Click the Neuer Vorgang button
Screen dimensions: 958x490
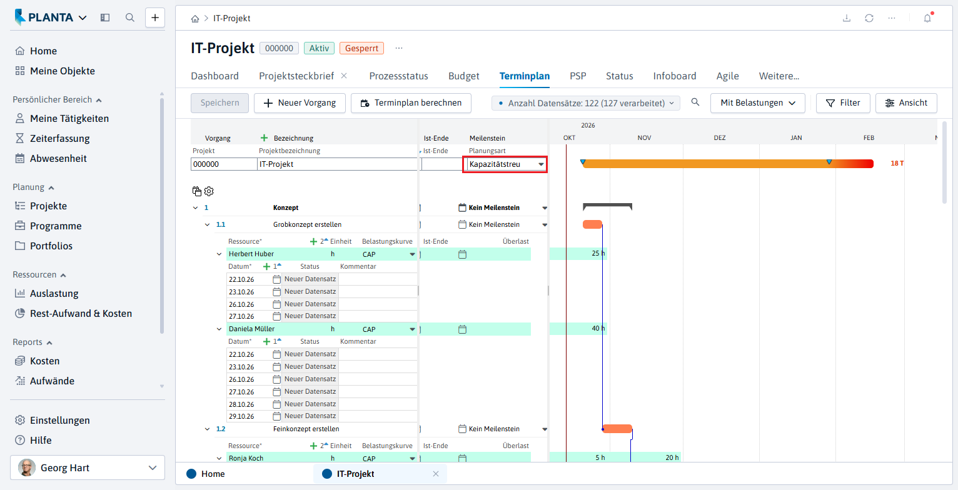tap(300, 103)
